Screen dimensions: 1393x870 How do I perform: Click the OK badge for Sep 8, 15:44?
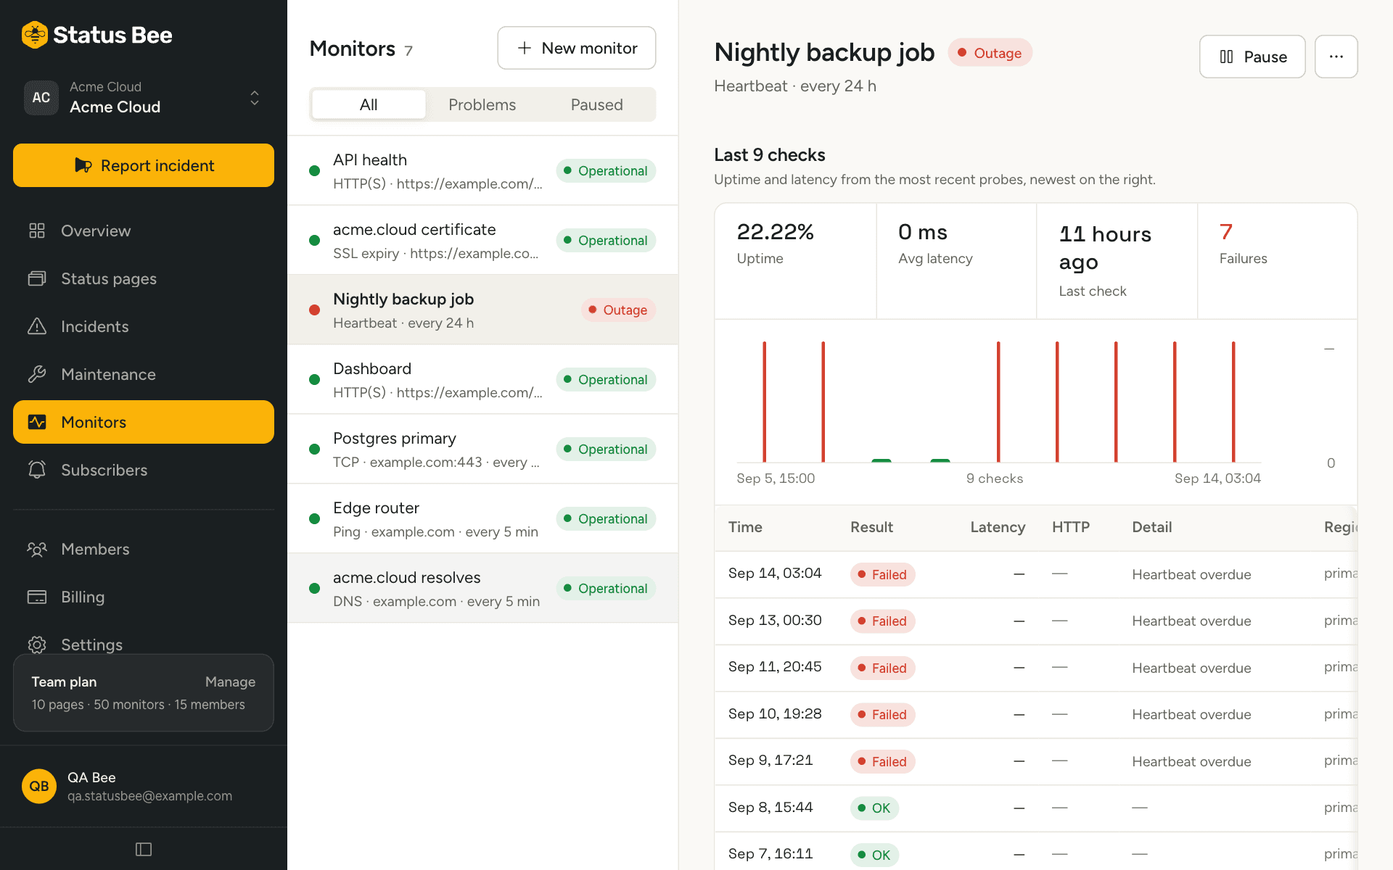[874, 808]
